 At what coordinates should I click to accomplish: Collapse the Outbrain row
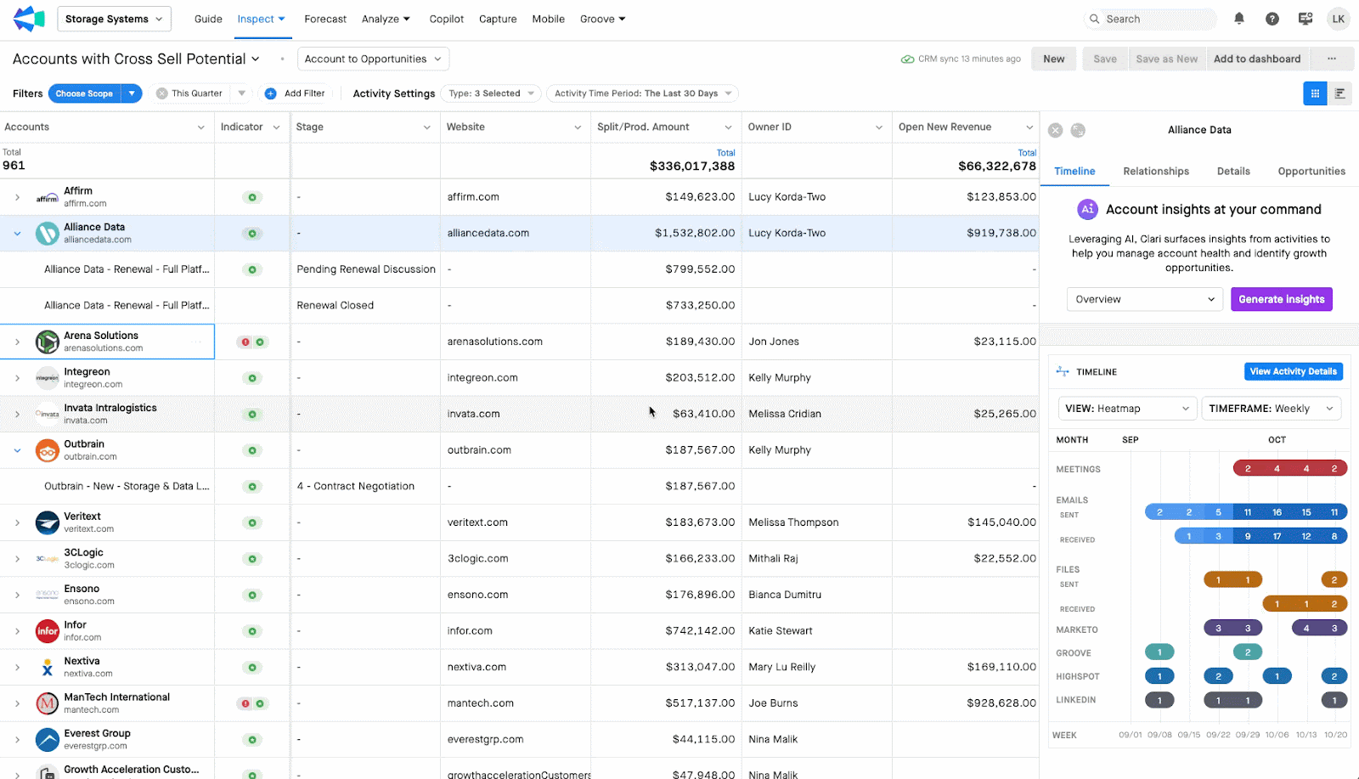[x=17, y=450]
